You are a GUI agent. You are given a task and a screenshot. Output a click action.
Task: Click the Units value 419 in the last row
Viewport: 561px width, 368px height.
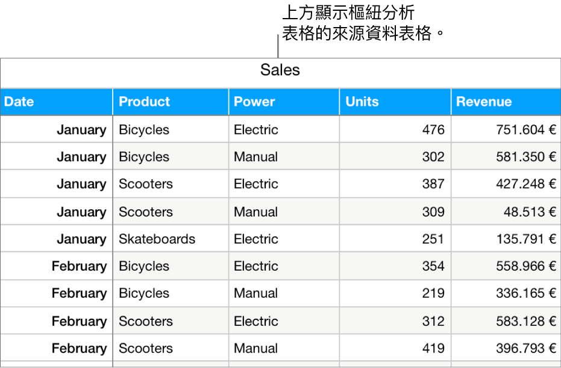pos(436,348)
